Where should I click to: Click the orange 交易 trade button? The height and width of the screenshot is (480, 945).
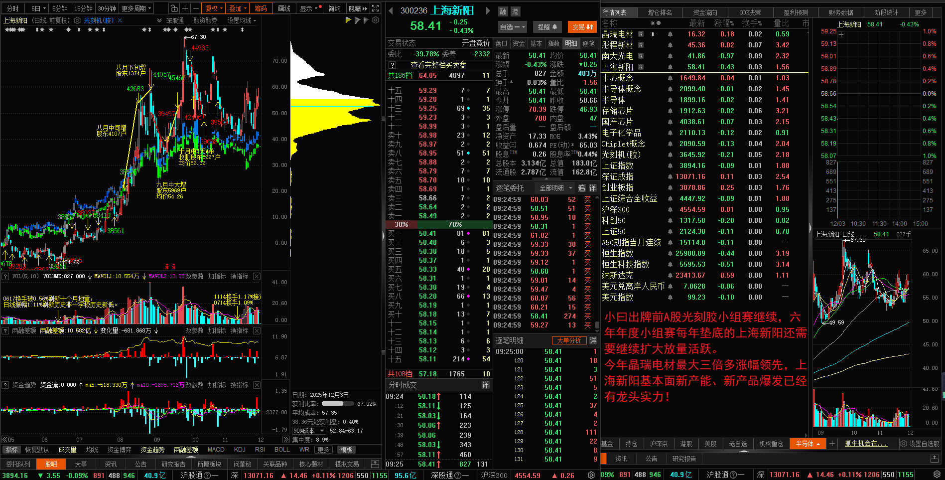[582, 27]
